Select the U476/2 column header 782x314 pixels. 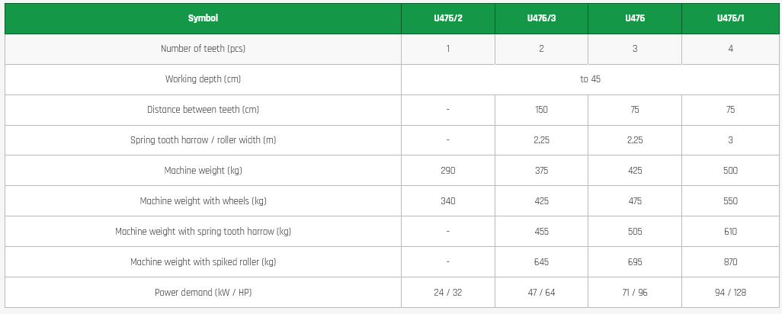click(x=448, y=18)
